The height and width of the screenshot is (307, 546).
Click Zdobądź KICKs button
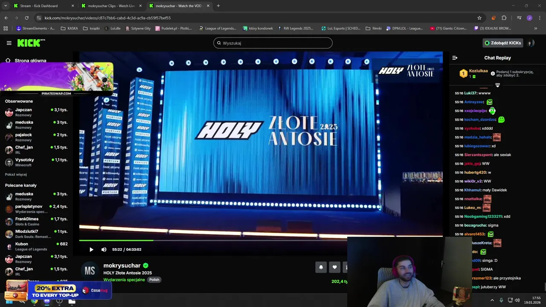click(502, 43)
